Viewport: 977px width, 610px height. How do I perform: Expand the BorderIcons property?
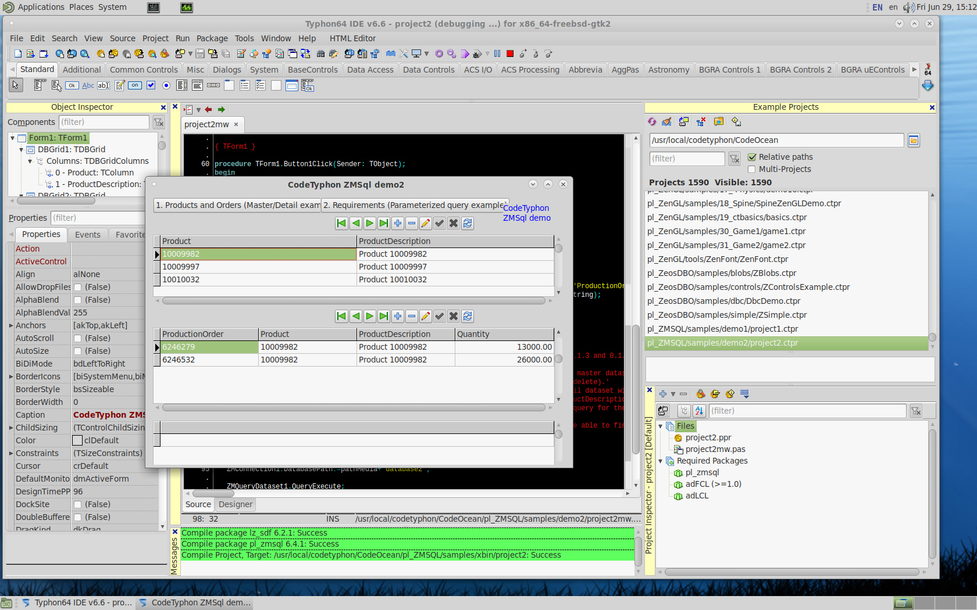(11, 376)
